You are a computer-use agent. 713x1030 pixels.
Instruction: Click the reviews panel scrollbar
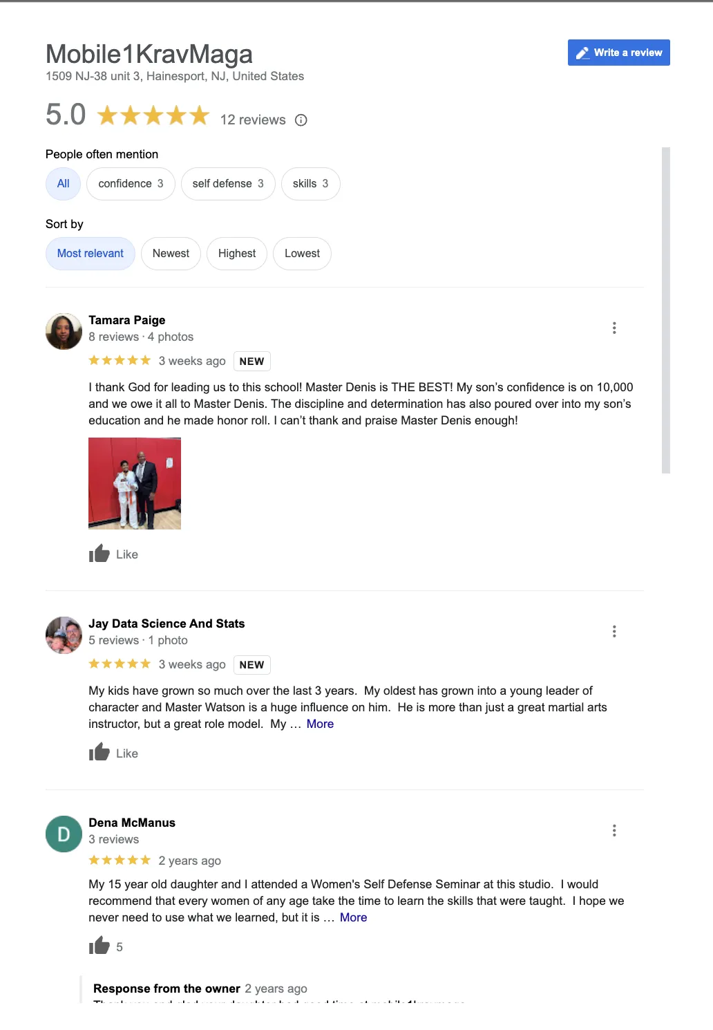pyautogui.click(x=666, y=310)
